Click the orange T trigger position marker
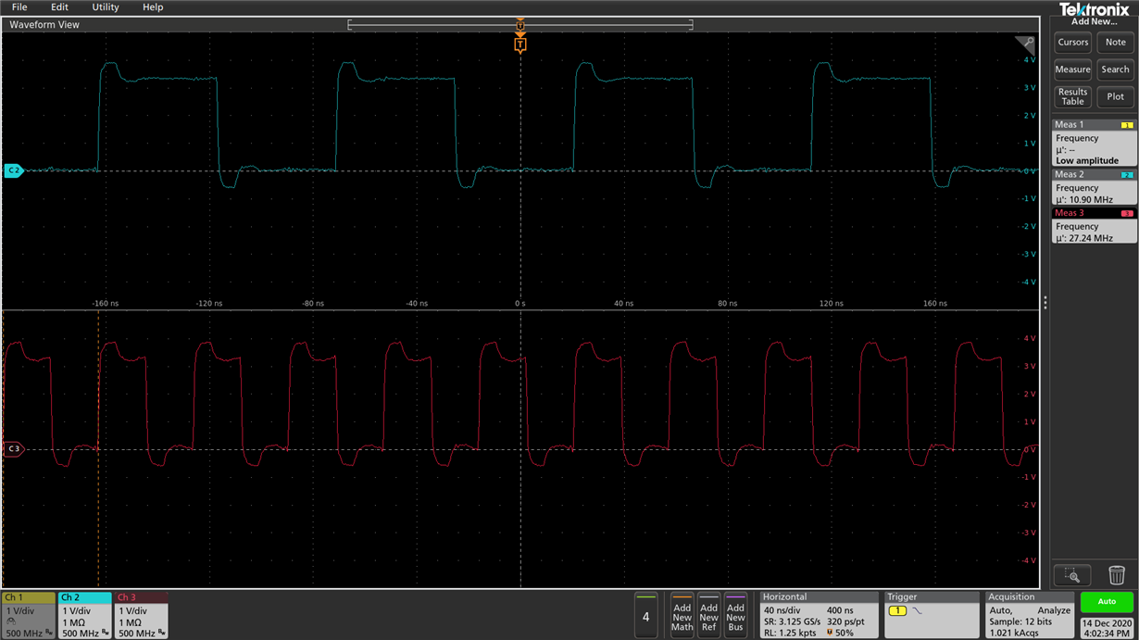Screen dimensions: 1139x640 tap(520, 44)
